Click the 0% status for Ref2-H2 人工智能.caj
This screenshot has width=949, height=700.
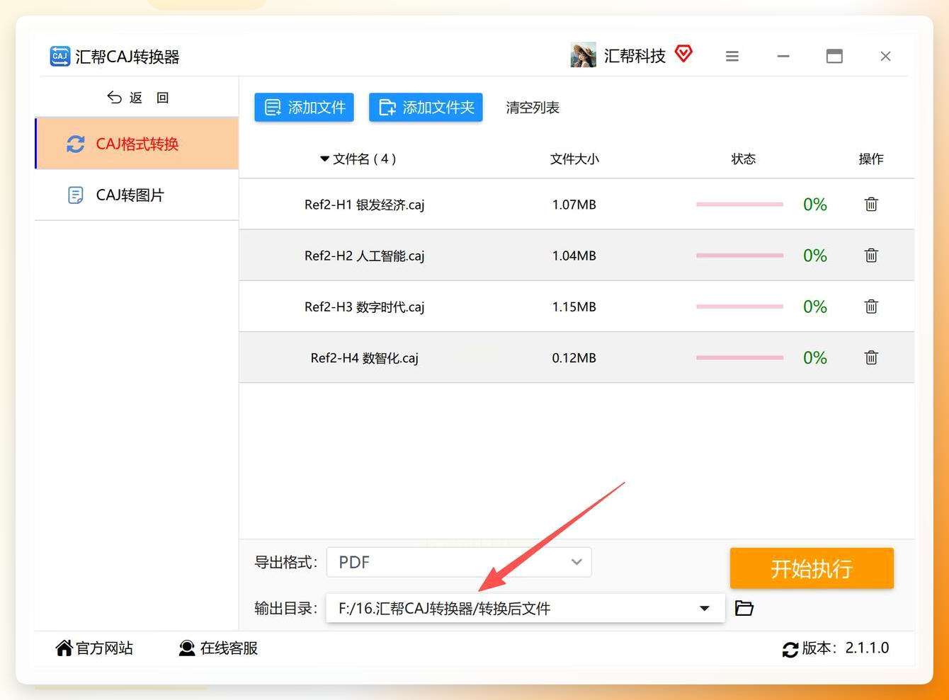(815, 256)
